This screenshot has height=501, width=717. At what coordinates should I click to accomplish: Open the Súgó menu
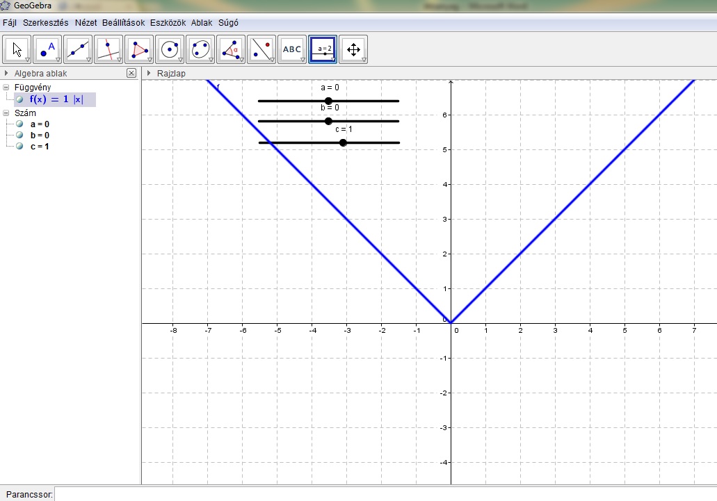(228, 23)
